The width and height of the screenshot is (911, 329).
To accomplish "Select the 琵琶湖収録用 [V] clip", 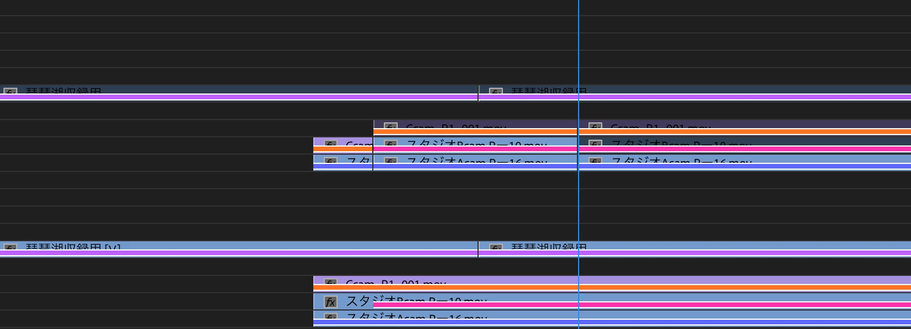I will (x=239, y=249).
